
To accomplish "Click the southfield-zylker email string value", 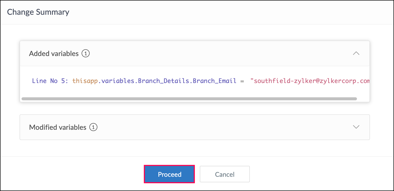I will point(310,81).
